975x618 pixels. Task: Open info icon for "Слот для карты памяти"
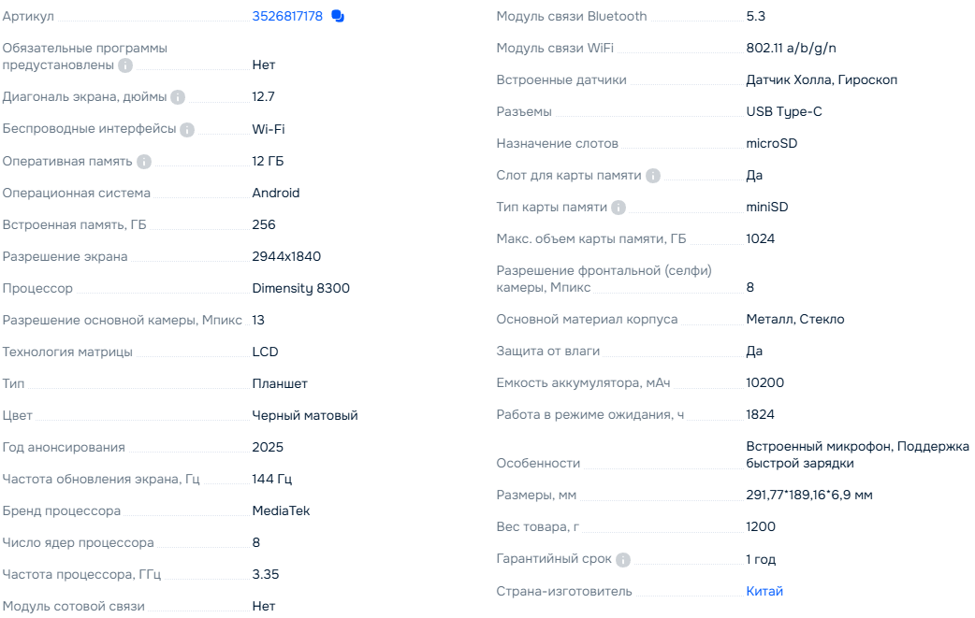(653, 176)
